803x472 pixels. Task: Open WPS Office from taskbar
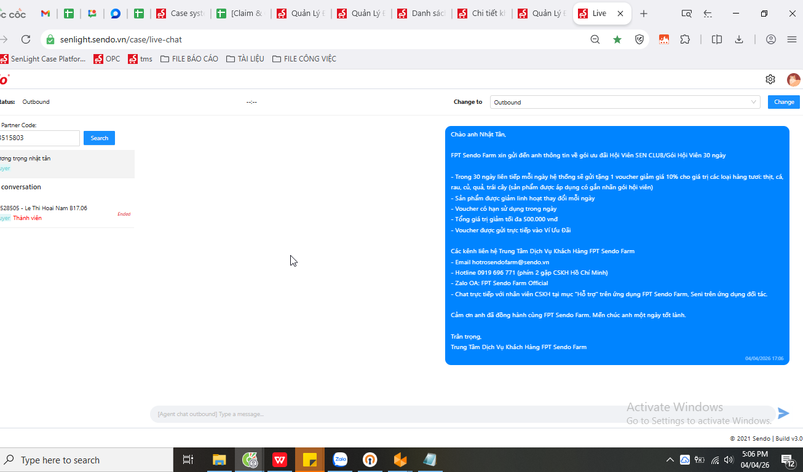click(x=280, y=460)
